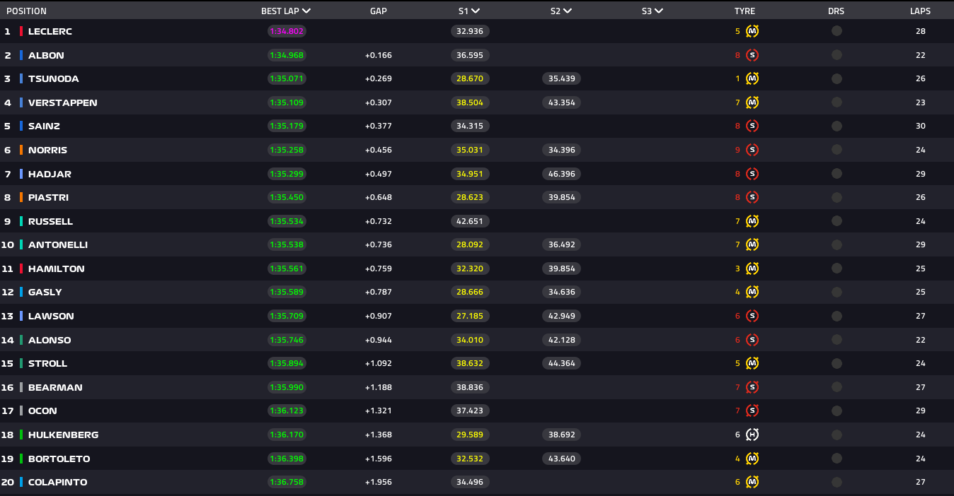Click the TYRE column header
Screen dimensions: 954x496
745,11
